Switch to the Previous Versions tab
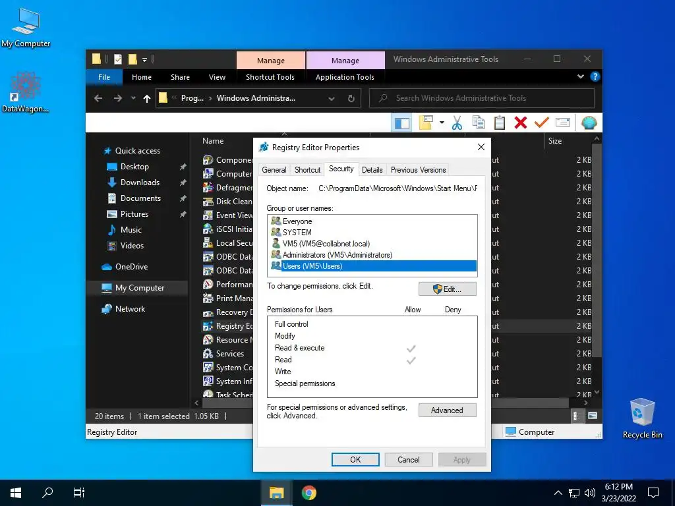 point(418,170)
